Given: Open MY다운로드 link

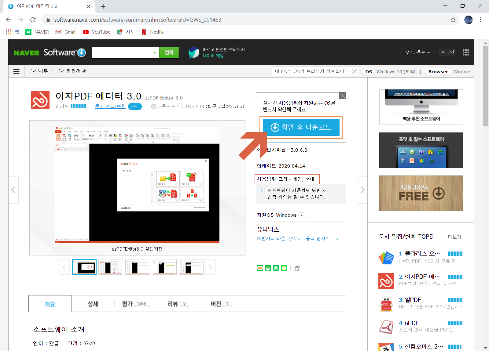Looking at the screenshot, I should coord(418,52).
